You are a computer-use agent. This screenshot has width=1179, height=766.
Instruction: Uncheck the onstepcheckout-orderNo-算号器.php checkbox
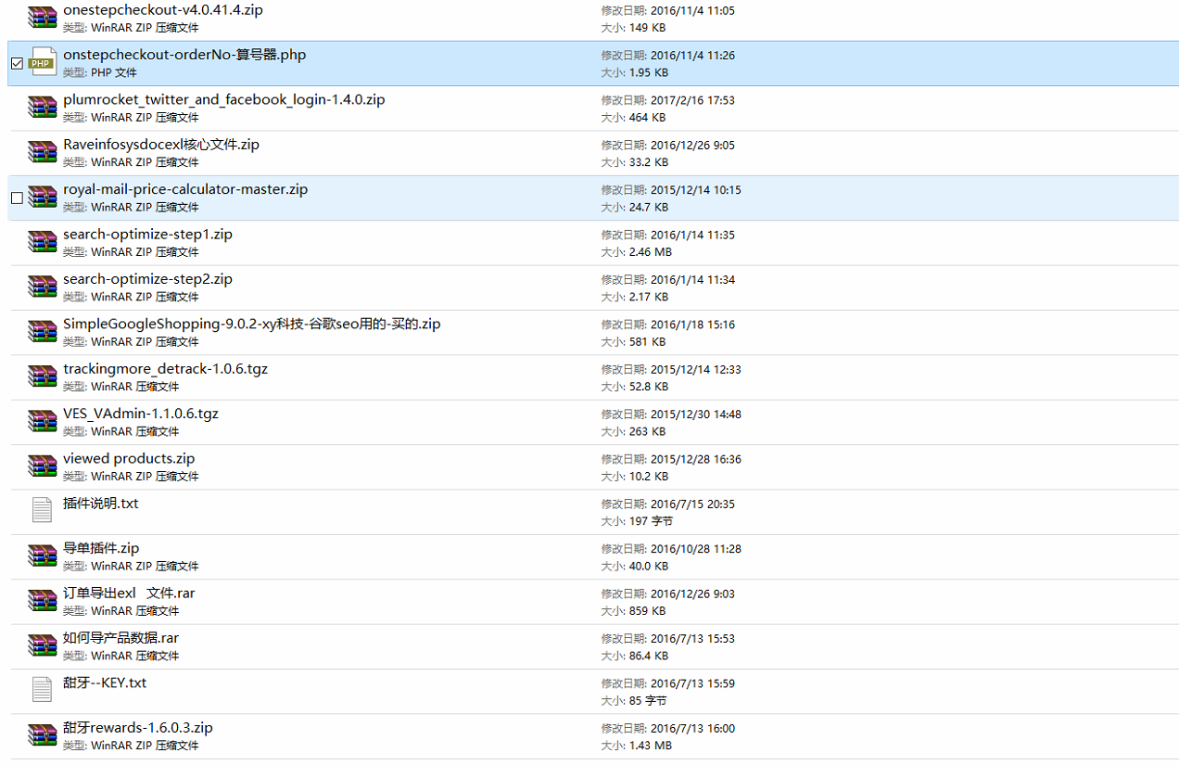click(x=17, y=64)
